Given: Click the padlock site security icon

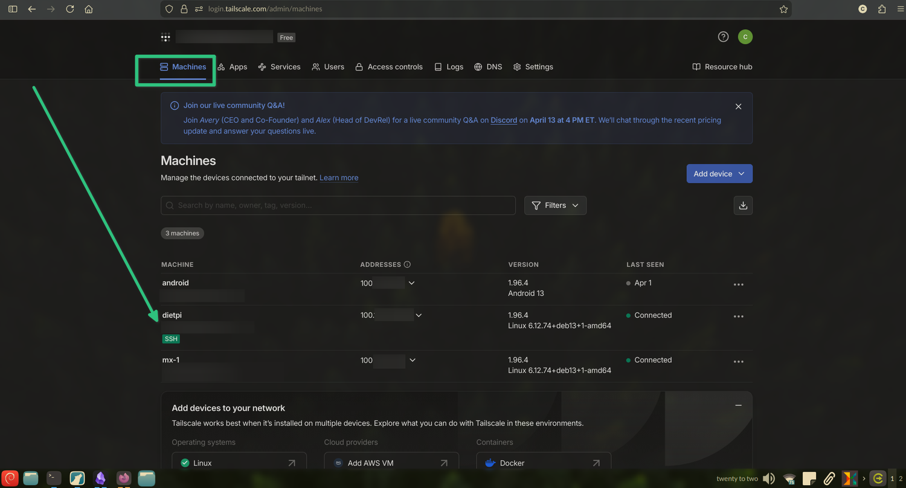Looking at the screenshot, I should (x=184, y=9).
